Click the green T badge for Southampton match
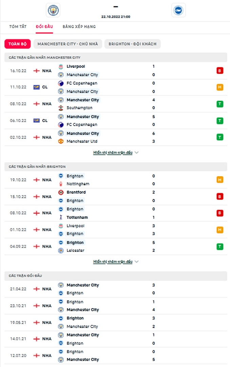230x367 pixels. pyautogui.click(x=220, y=104)
